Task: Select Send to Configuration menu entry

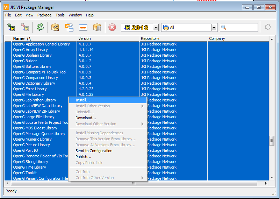Action: click(94, 151)
